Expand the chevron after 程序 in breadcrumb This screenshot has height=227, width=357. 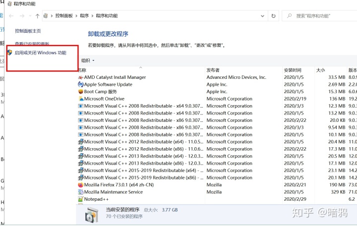click(92, 16)
